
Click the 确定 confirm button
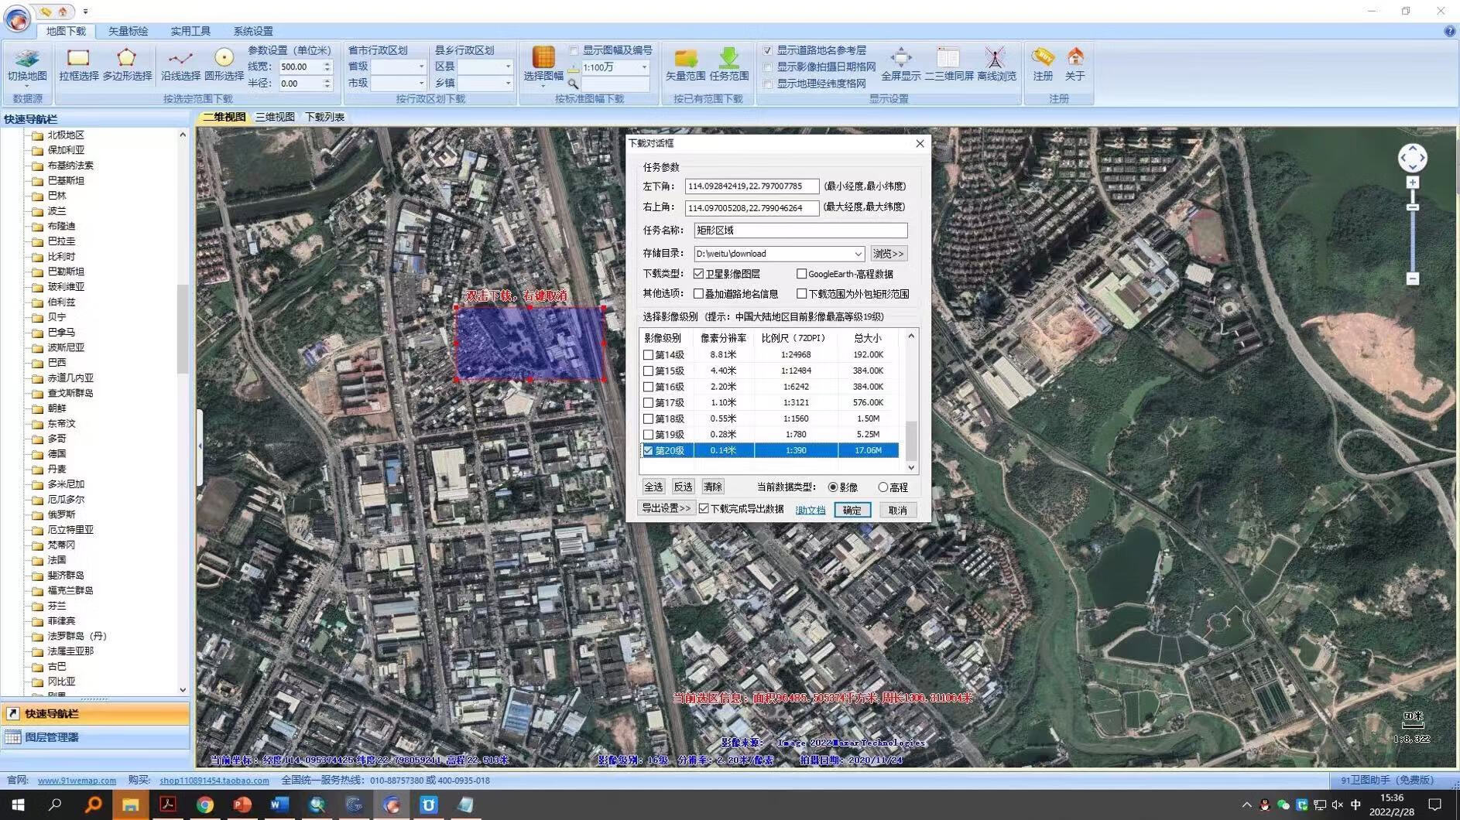click(852, 510)
